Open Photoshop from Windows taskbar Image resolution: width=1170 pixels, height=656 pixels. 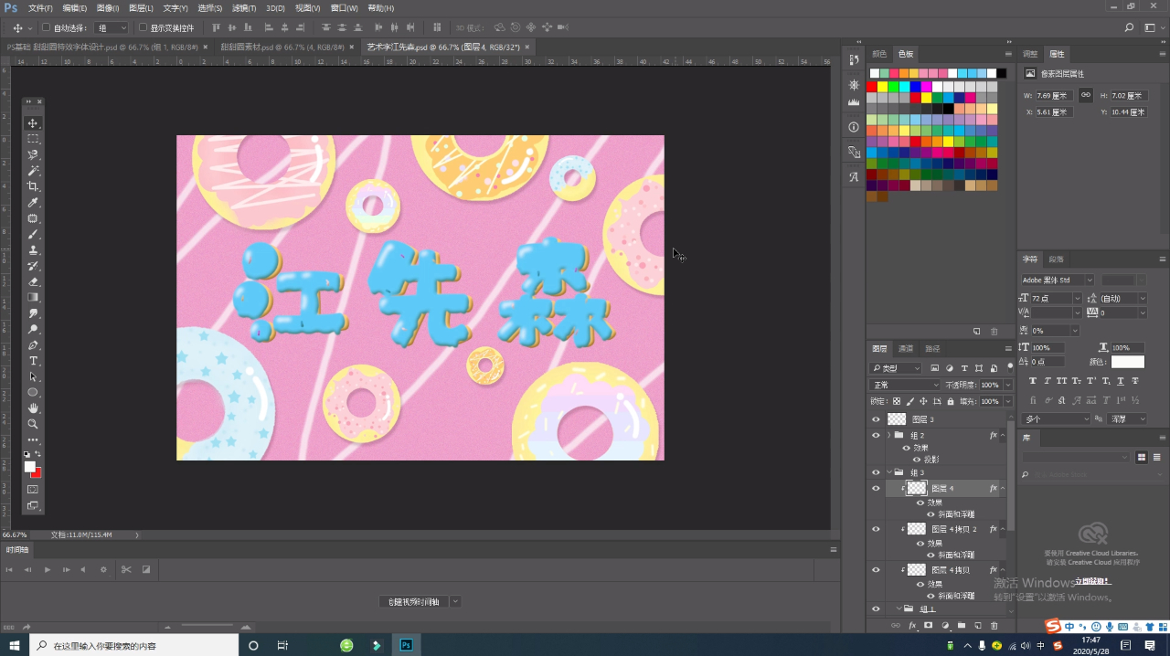pos(405,645)
